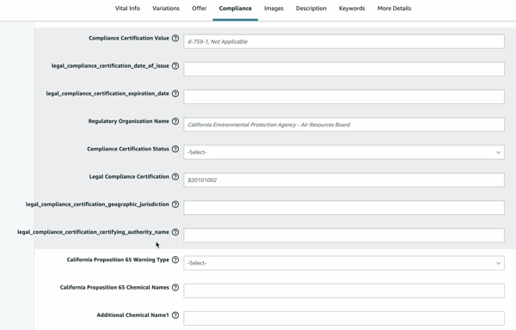Click the 'California Proposition 65 Warning Type' label
This screenshot has width=516, height=330.
coord(118,260)
